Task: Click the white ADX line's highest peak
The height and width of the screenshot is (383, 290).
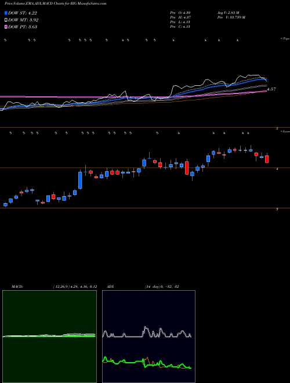Action: click(x=146, y=327)
